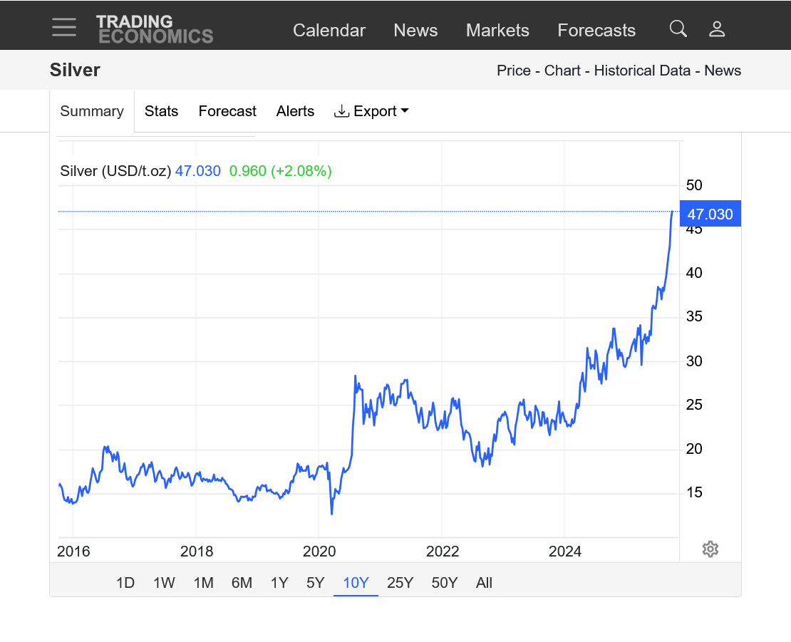The width and height of the screenshot is (791, 642).
Task: Select the Alerts tab
Action: pyautogui.click(x=295, y=111)
